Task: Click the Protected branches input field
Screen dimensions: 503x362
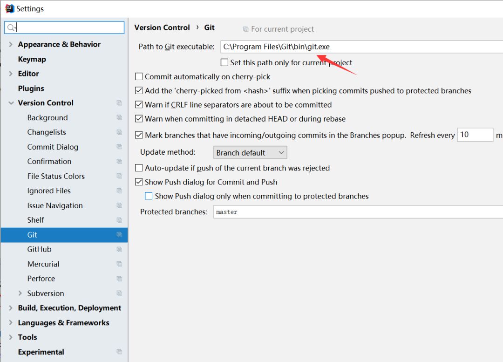Action: (358, 212)
